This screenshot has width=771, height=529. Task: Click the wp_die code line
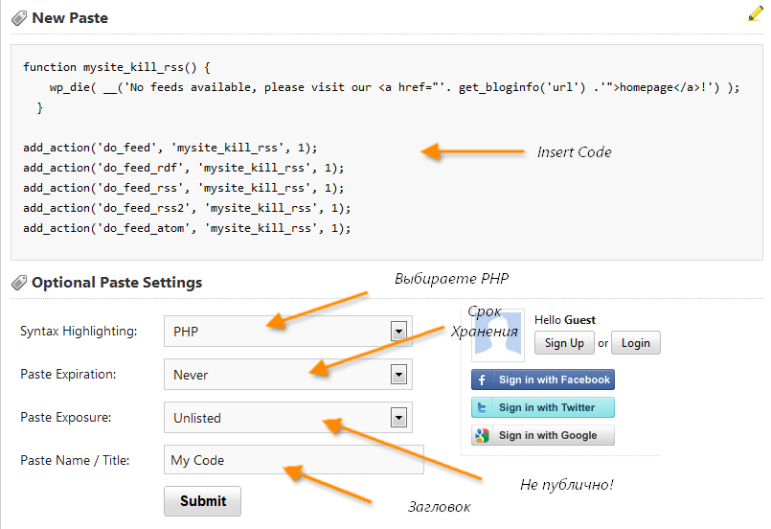pyautogui.click(x=395, y=87)
